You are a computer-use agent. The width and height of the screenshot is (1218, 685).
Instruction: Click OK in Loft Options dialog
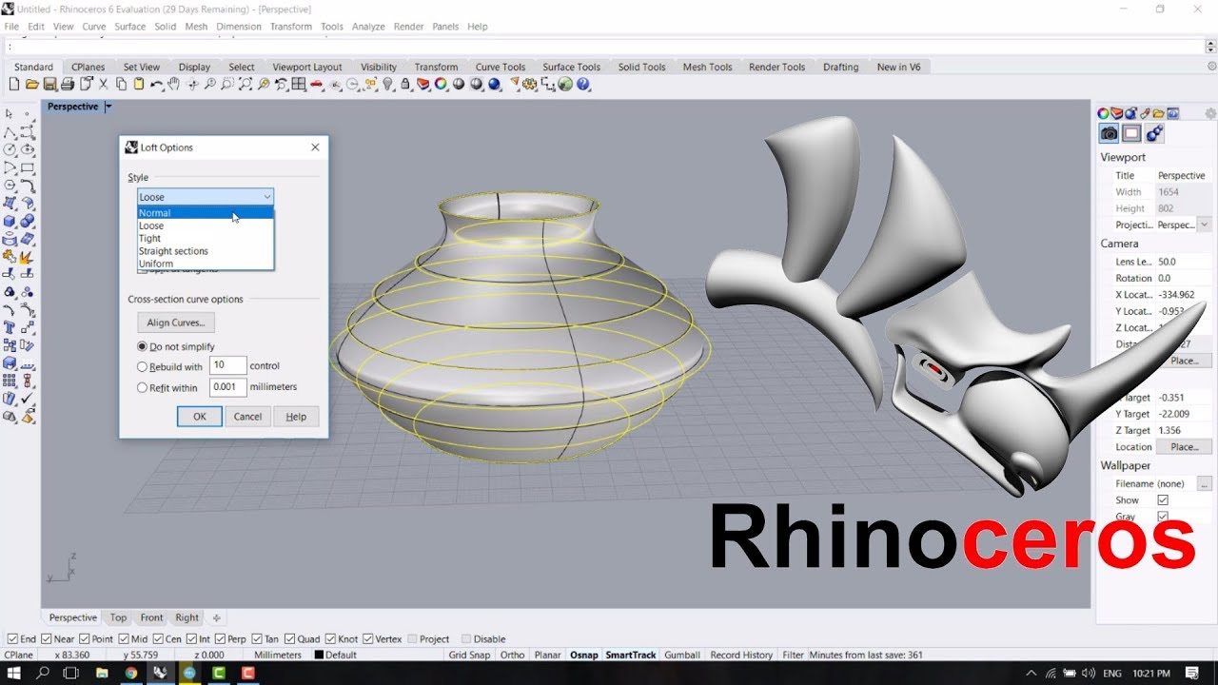(x=199, y=416)
